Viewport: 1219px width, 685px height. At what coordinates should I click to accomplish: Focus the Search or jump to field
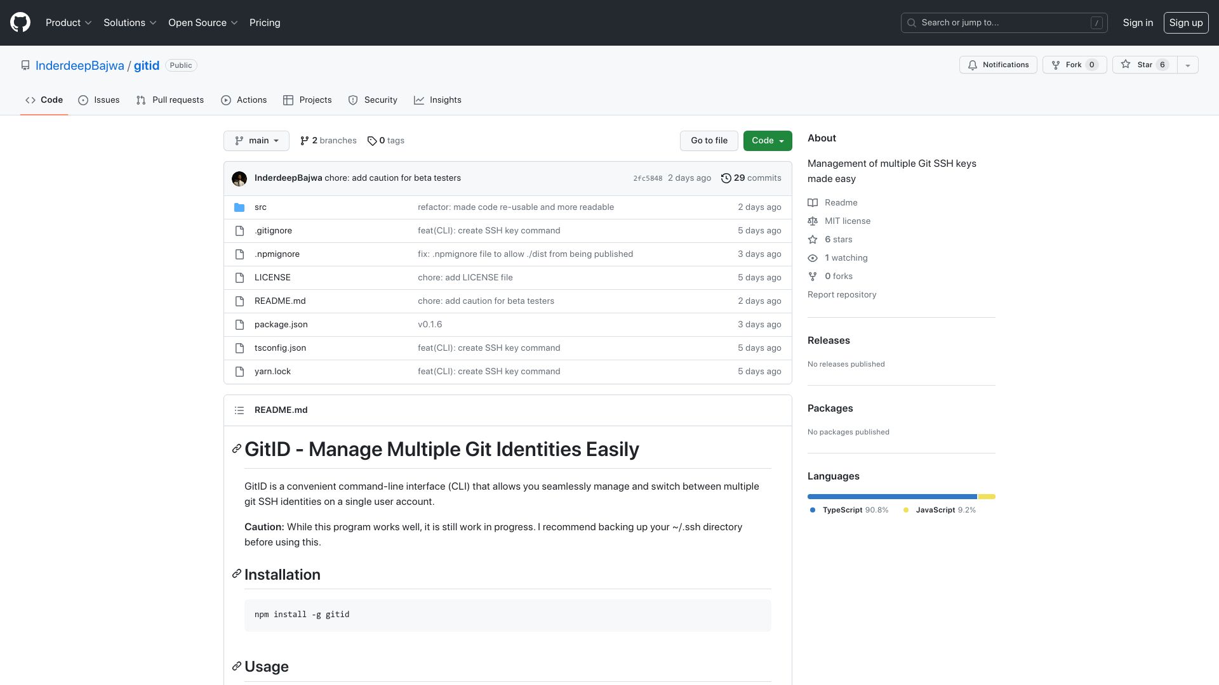(x=1004, y=23)
